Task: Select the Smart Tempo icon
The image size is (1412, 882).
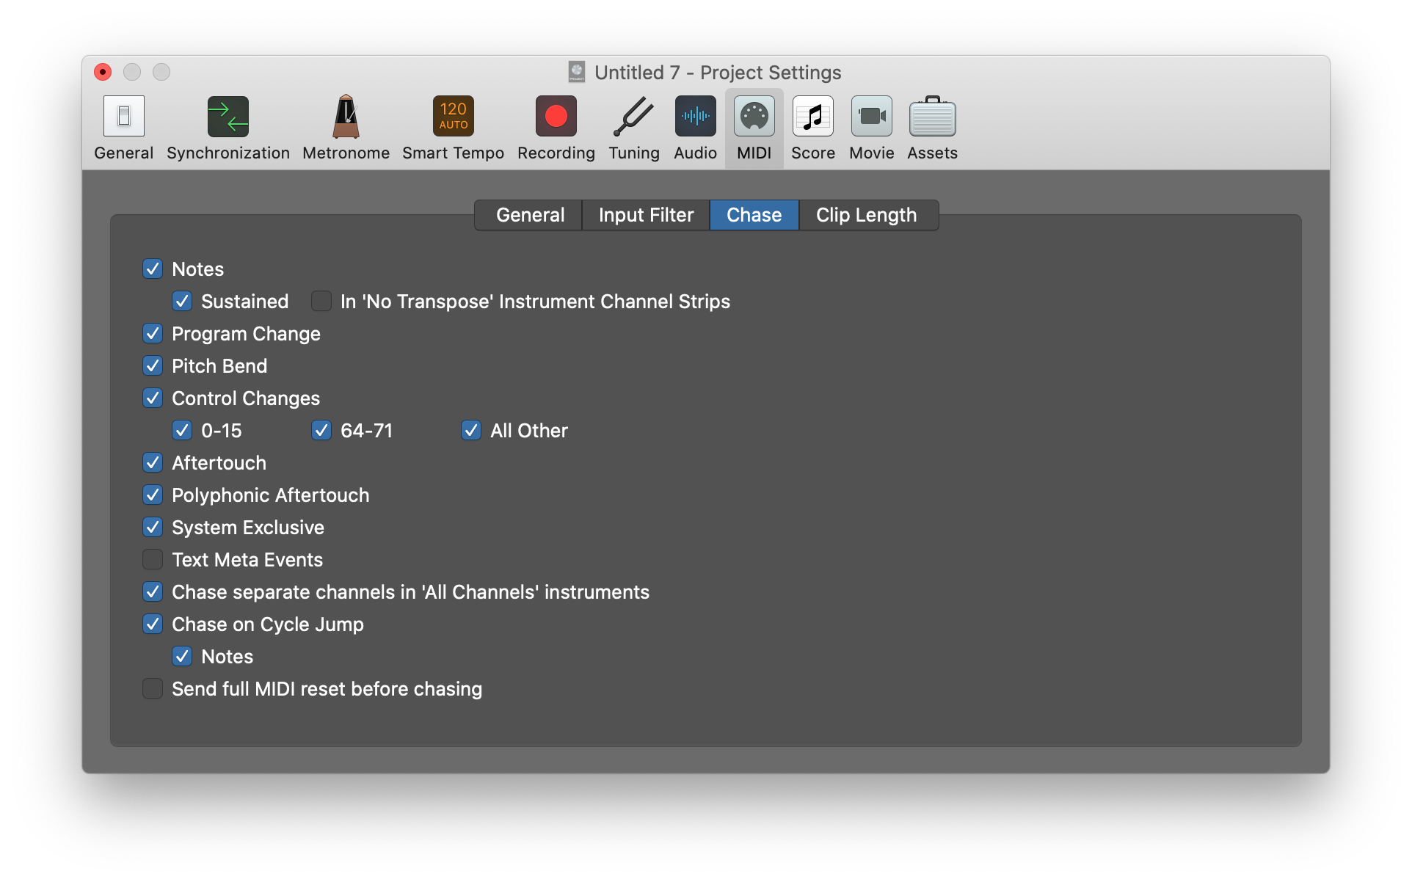Action: click(x=453, y=117)
